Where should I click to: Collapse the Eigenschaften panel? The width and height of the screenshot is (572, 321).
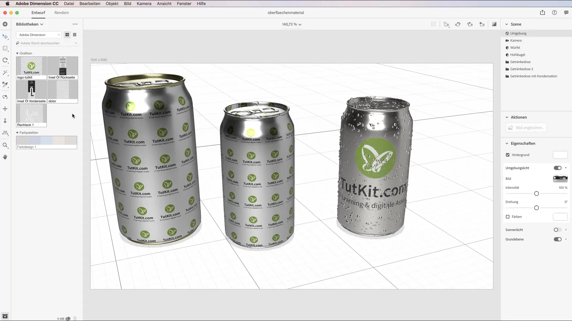coord(507,143)
